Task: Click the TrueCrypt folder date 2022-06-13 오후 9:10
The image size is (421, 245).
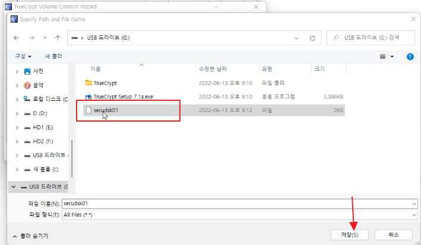Action: coord(225,83)
